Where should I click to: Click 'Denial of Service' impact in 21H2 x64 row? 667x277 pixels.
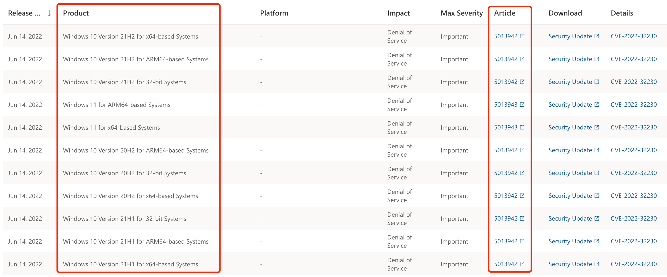pos(399,37)
